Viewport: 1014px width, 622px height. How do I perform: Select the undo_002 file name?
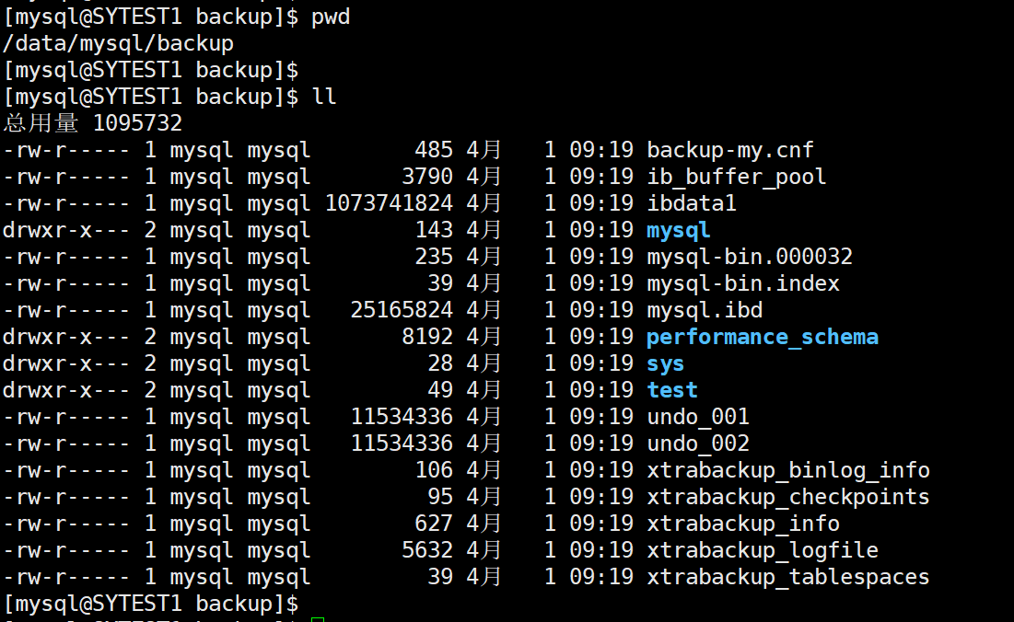[x=698, y=443]
